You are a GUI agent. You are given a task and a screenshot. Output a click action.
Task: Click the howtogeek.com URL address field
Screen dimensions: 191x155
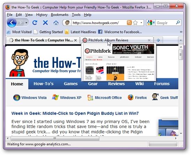click(95, 23)
